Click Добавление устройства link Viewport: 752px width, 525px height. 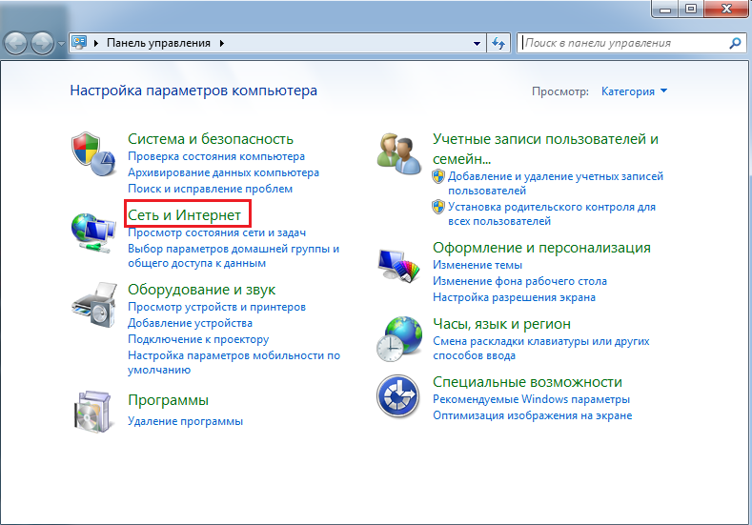tap(190, 323)
